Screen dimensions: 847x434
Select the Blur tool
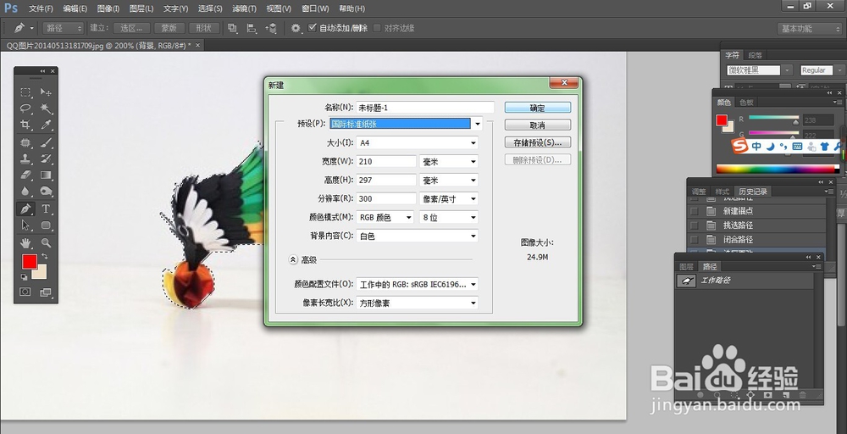(x=25, y=191)
